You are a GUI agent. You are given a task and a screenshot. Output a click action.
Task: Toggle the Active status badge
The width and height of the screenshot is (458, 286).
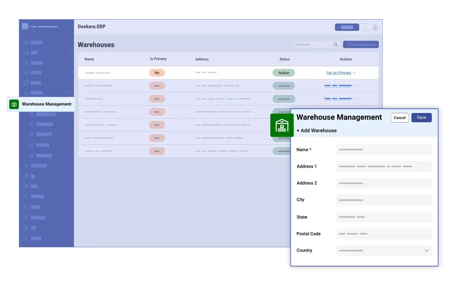coord(283,73)
